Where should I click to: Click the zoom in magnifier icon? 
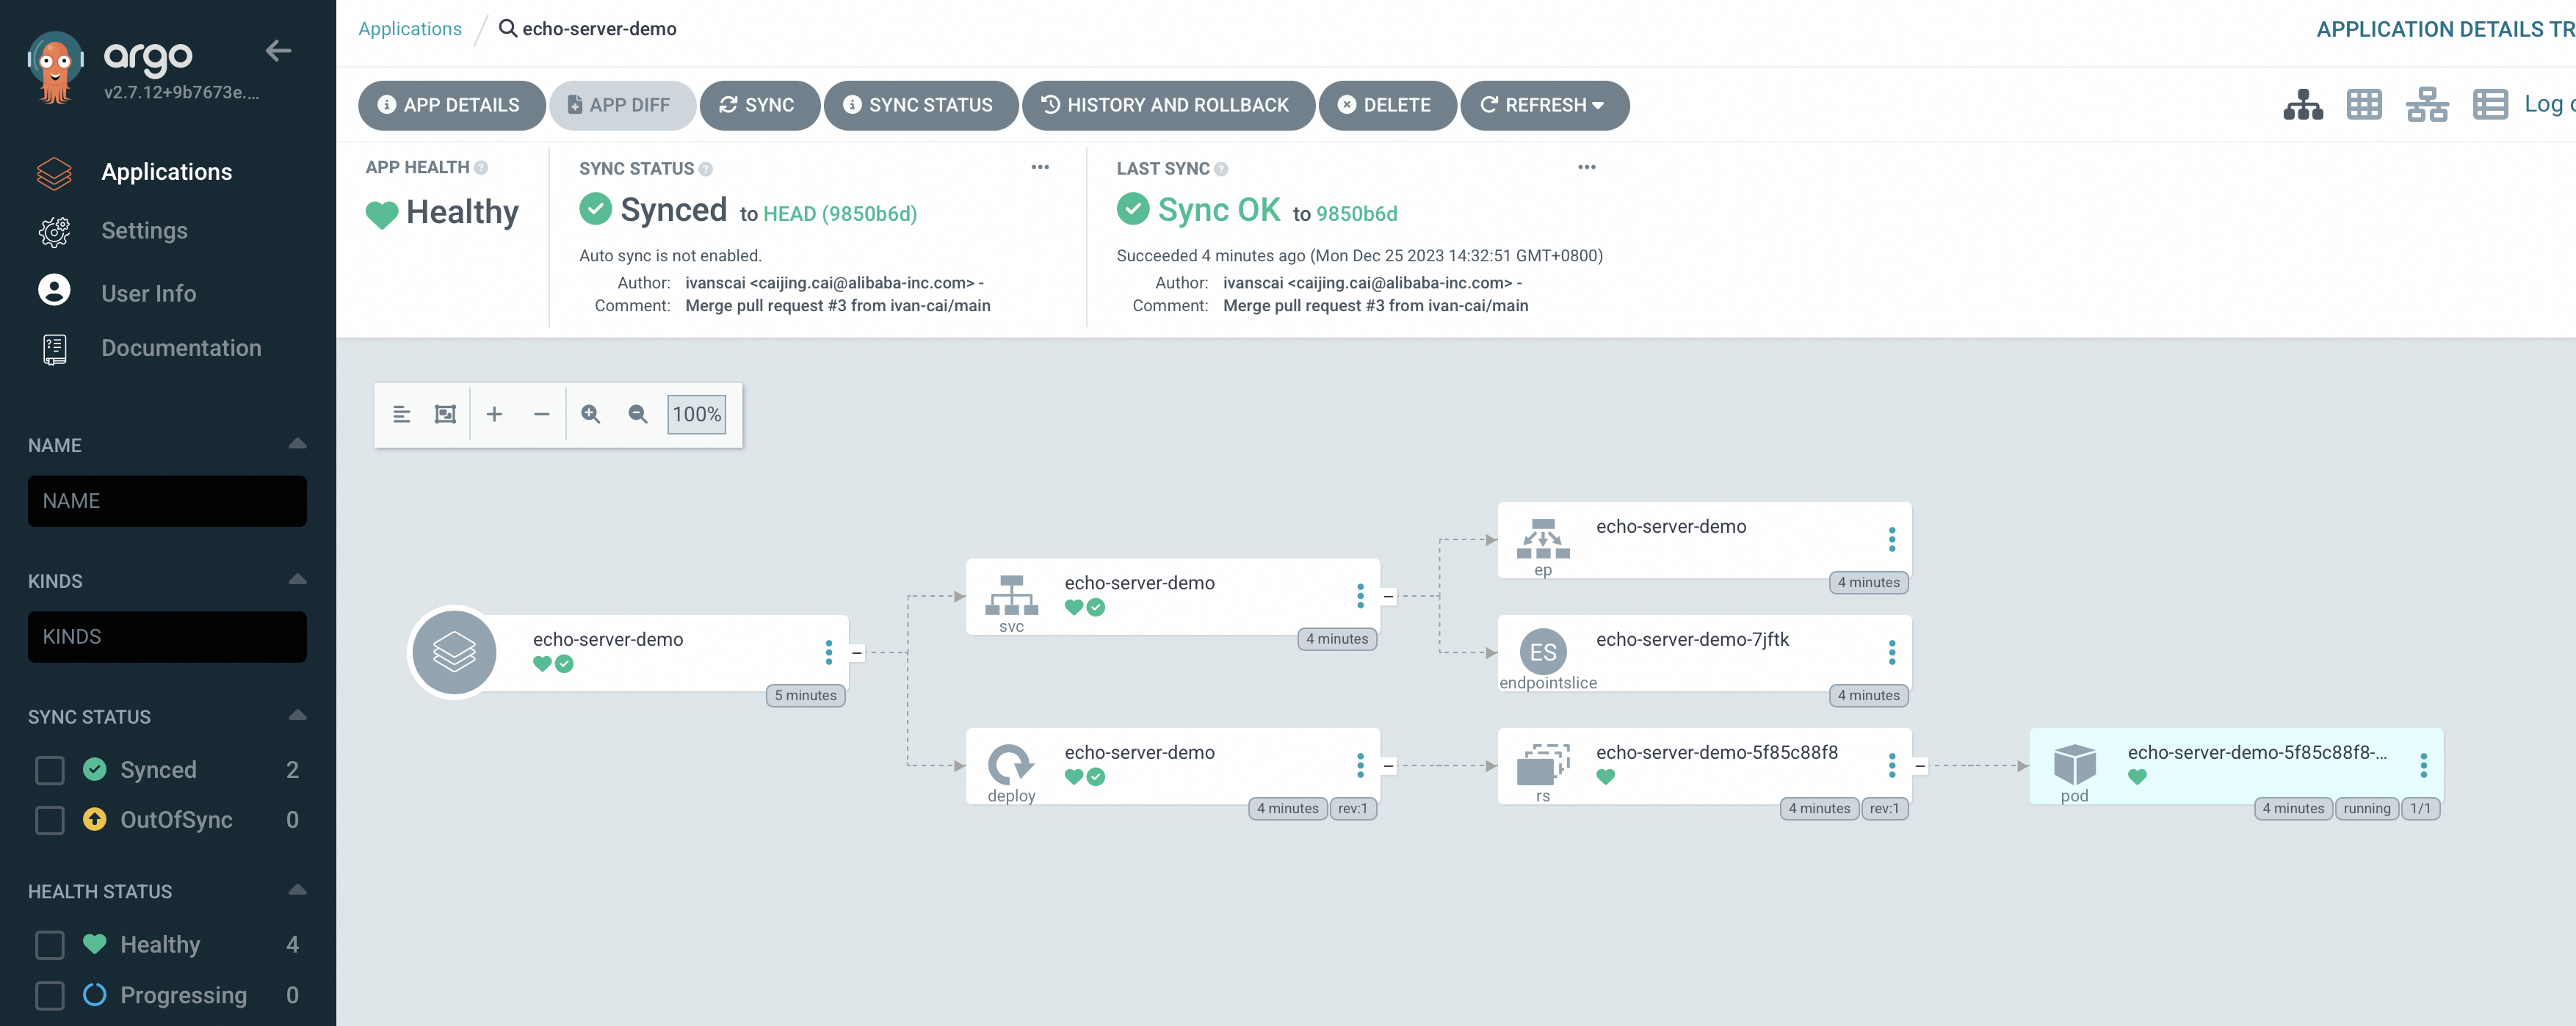[591, 415]
